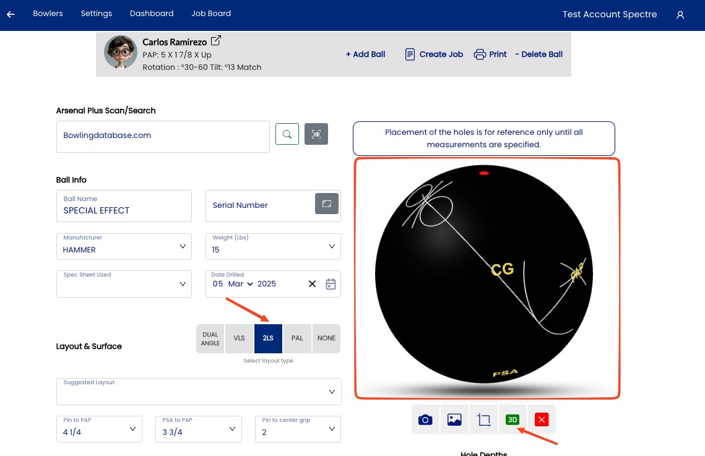Click inside the Ball Name field

124,210
